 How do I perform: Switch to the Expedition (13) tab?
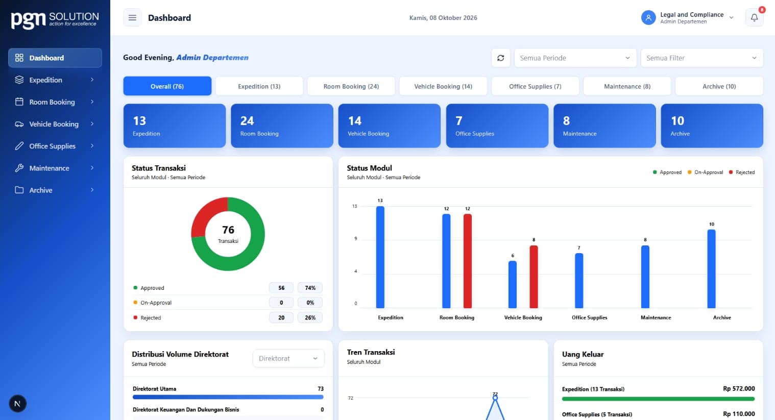259,86
